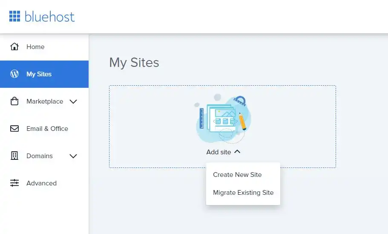Open the Home sidebar item
This screenshot has width=388, height=234.
pyautogui.click(x=44, y=47)
